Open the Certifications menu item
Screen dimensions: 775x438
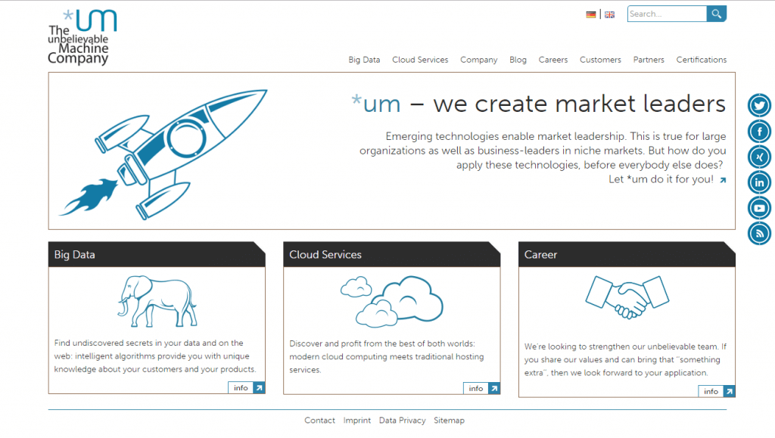[702, 60]
